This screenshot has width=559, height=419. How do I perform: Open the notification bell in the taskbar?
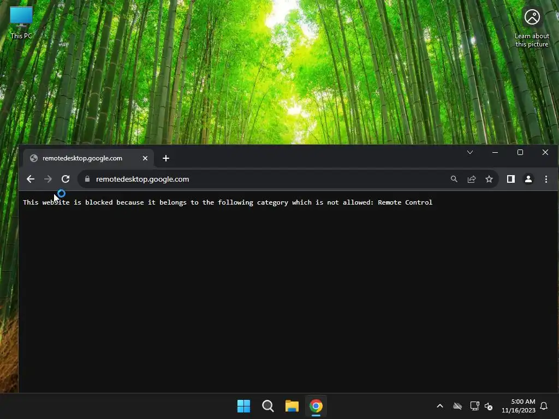pyautogui.click(x=544, y=406)
